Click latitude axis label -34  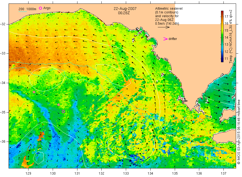point(3,83)
